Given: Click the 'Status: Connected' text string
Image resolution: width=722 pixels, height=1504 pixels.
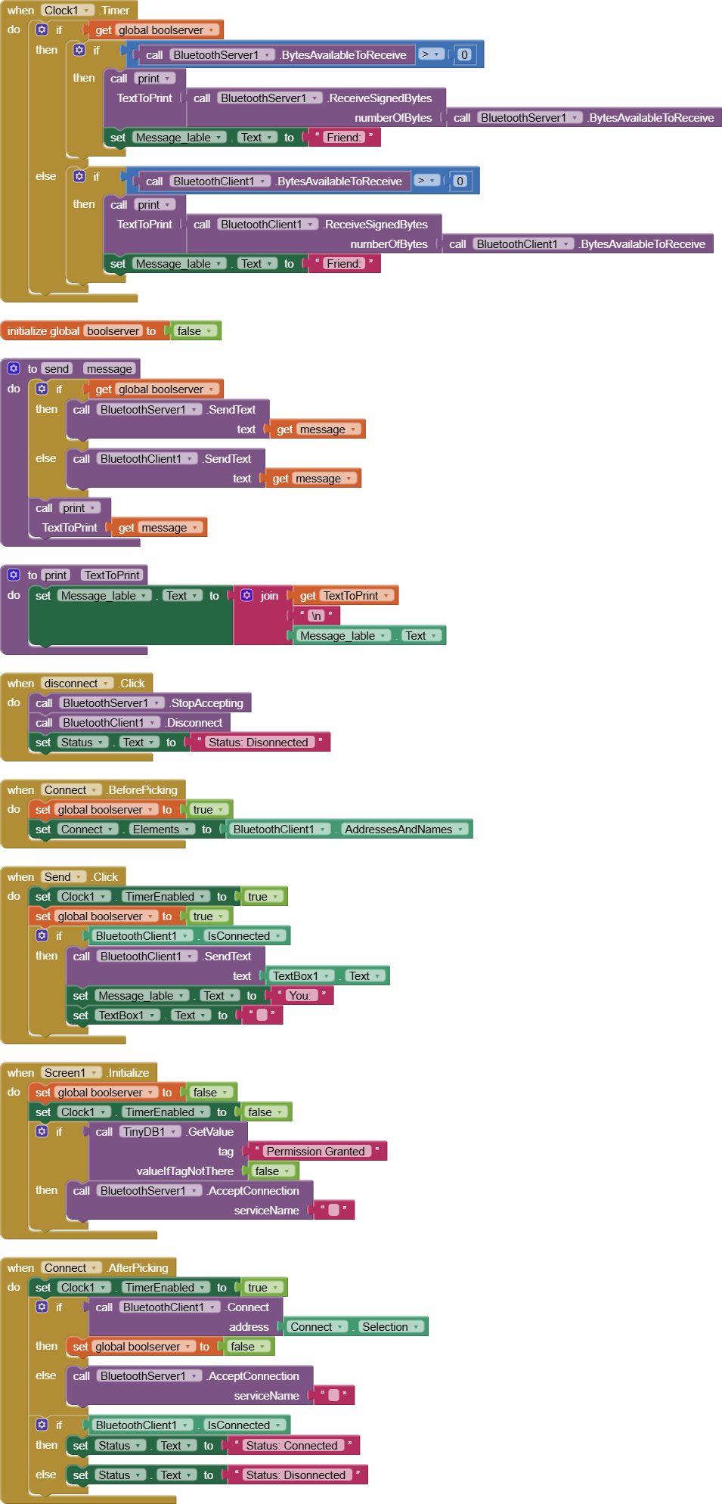Looking at the screenshot, I should (292, 1445).
